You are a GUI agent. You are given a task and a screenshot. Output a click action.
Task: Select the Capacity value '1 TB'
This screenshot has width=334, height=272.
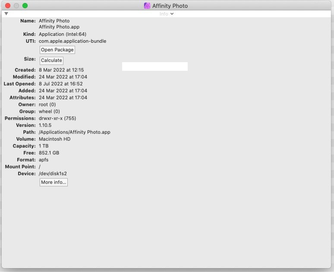44,146
